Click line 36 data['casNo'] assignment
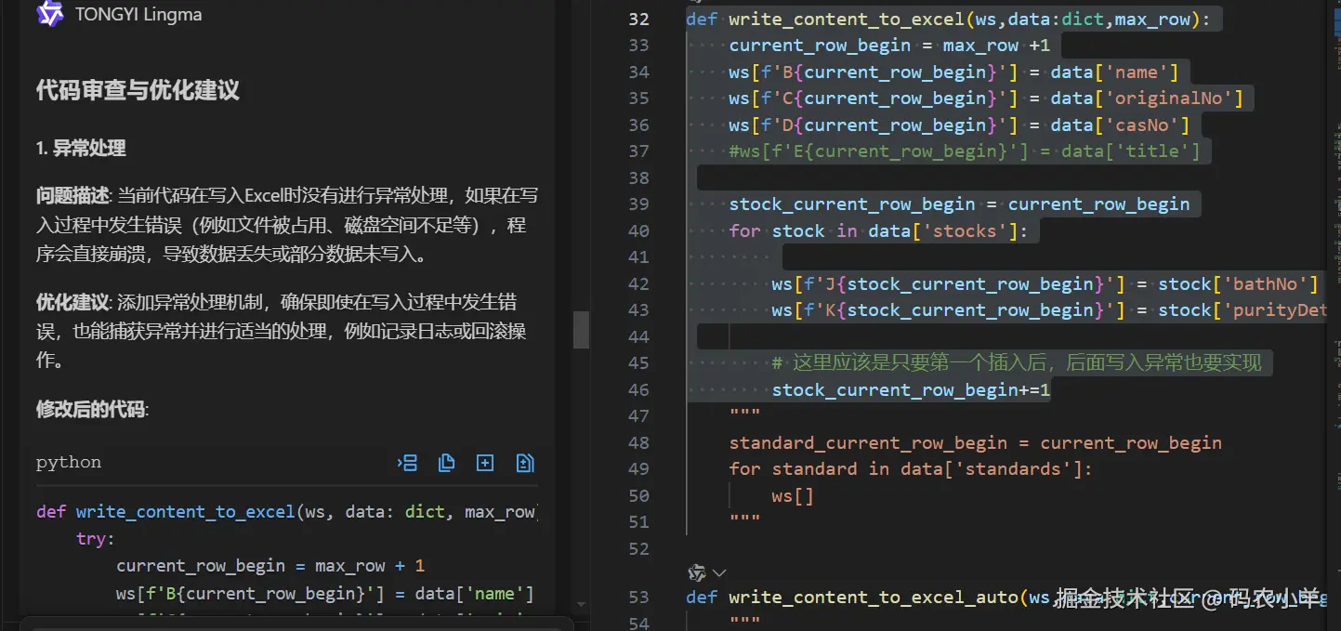Viewport: 1341px width, 631px height. 959,125
